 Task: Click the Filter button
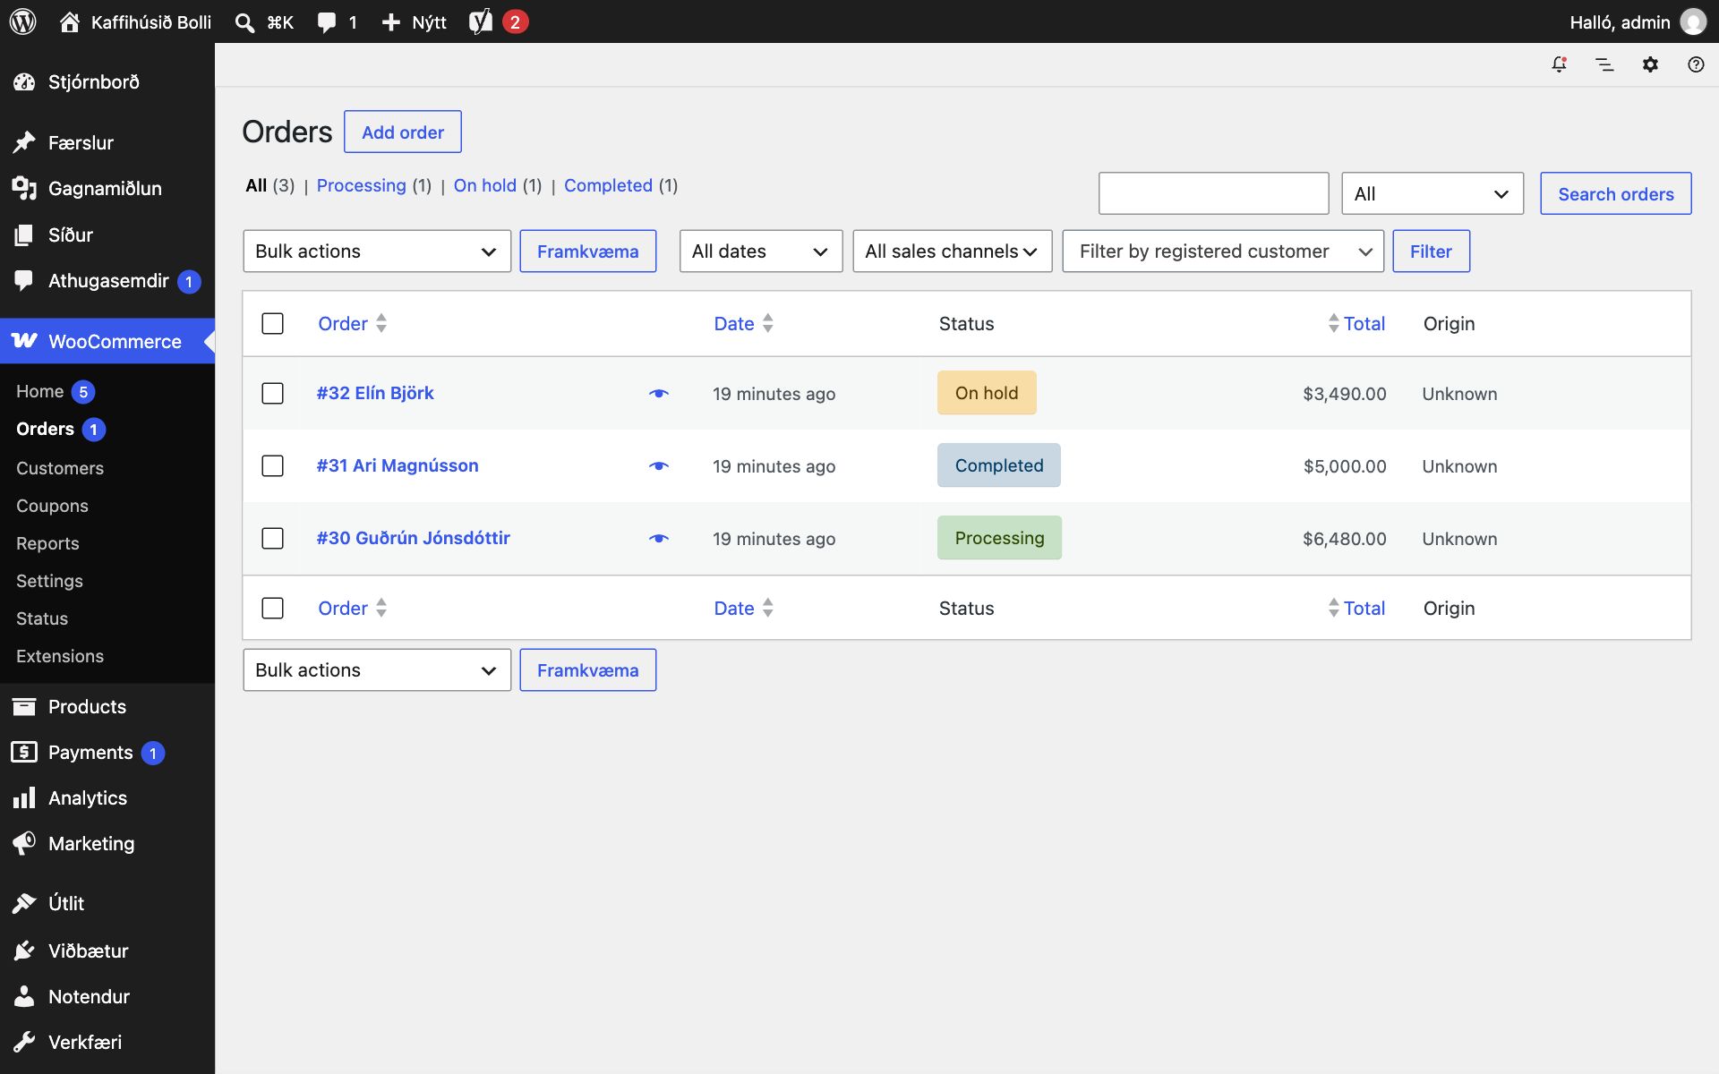1431,251
